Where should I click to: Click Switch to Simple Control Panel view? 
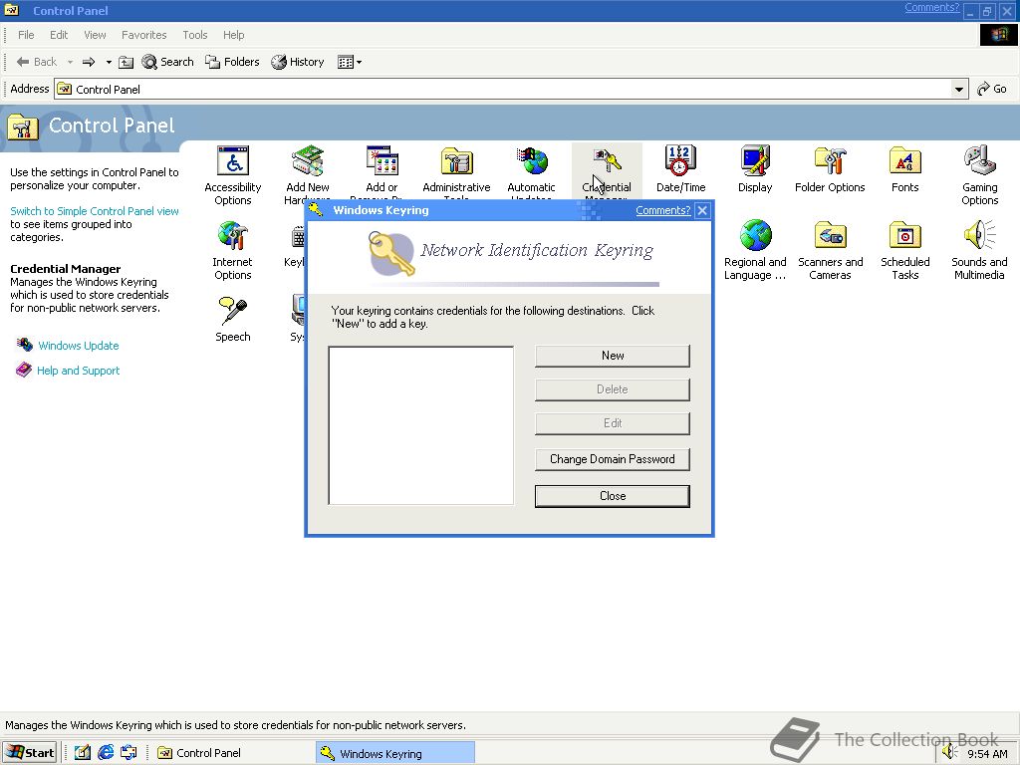[x=95, y=211]
